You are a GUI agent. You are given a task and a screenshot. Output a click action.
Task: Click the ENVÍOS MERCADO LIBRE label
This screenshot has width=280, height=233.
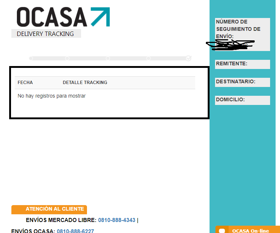coord(61,220)
